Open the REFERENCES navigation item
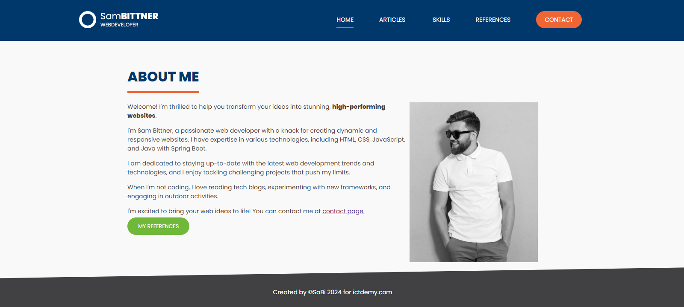This screenshot has width=684, height=307. (x=493, y=20)
